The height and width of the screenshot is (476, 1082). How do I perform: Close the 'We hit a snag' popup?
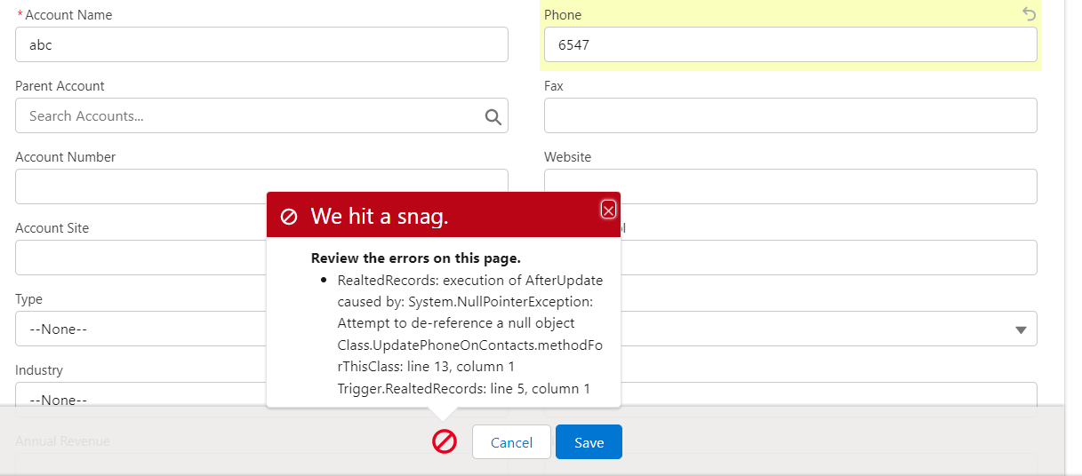[x=608, y=210]
